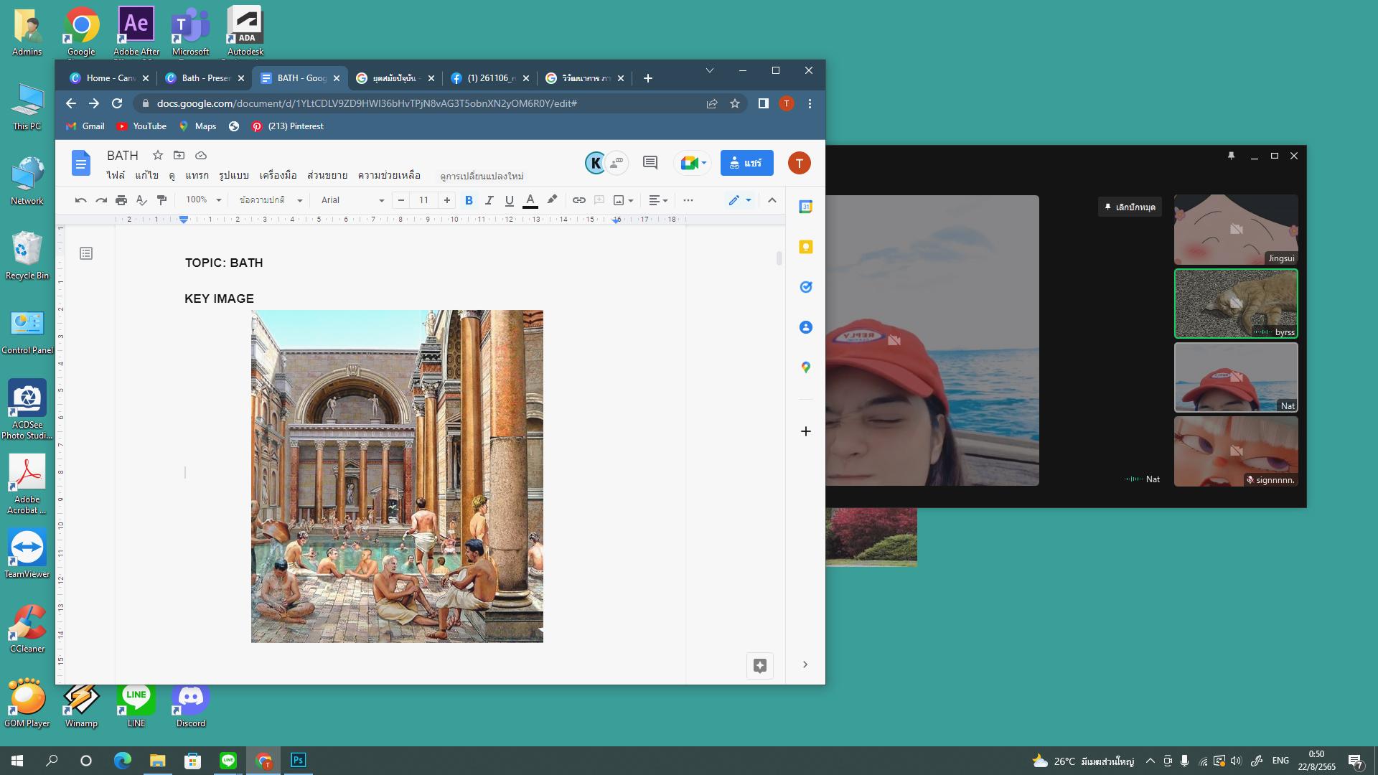Open the แทรก menu
Viewport: 1378px width, 775px height.
pyautogui.click(x=197, y=175)
